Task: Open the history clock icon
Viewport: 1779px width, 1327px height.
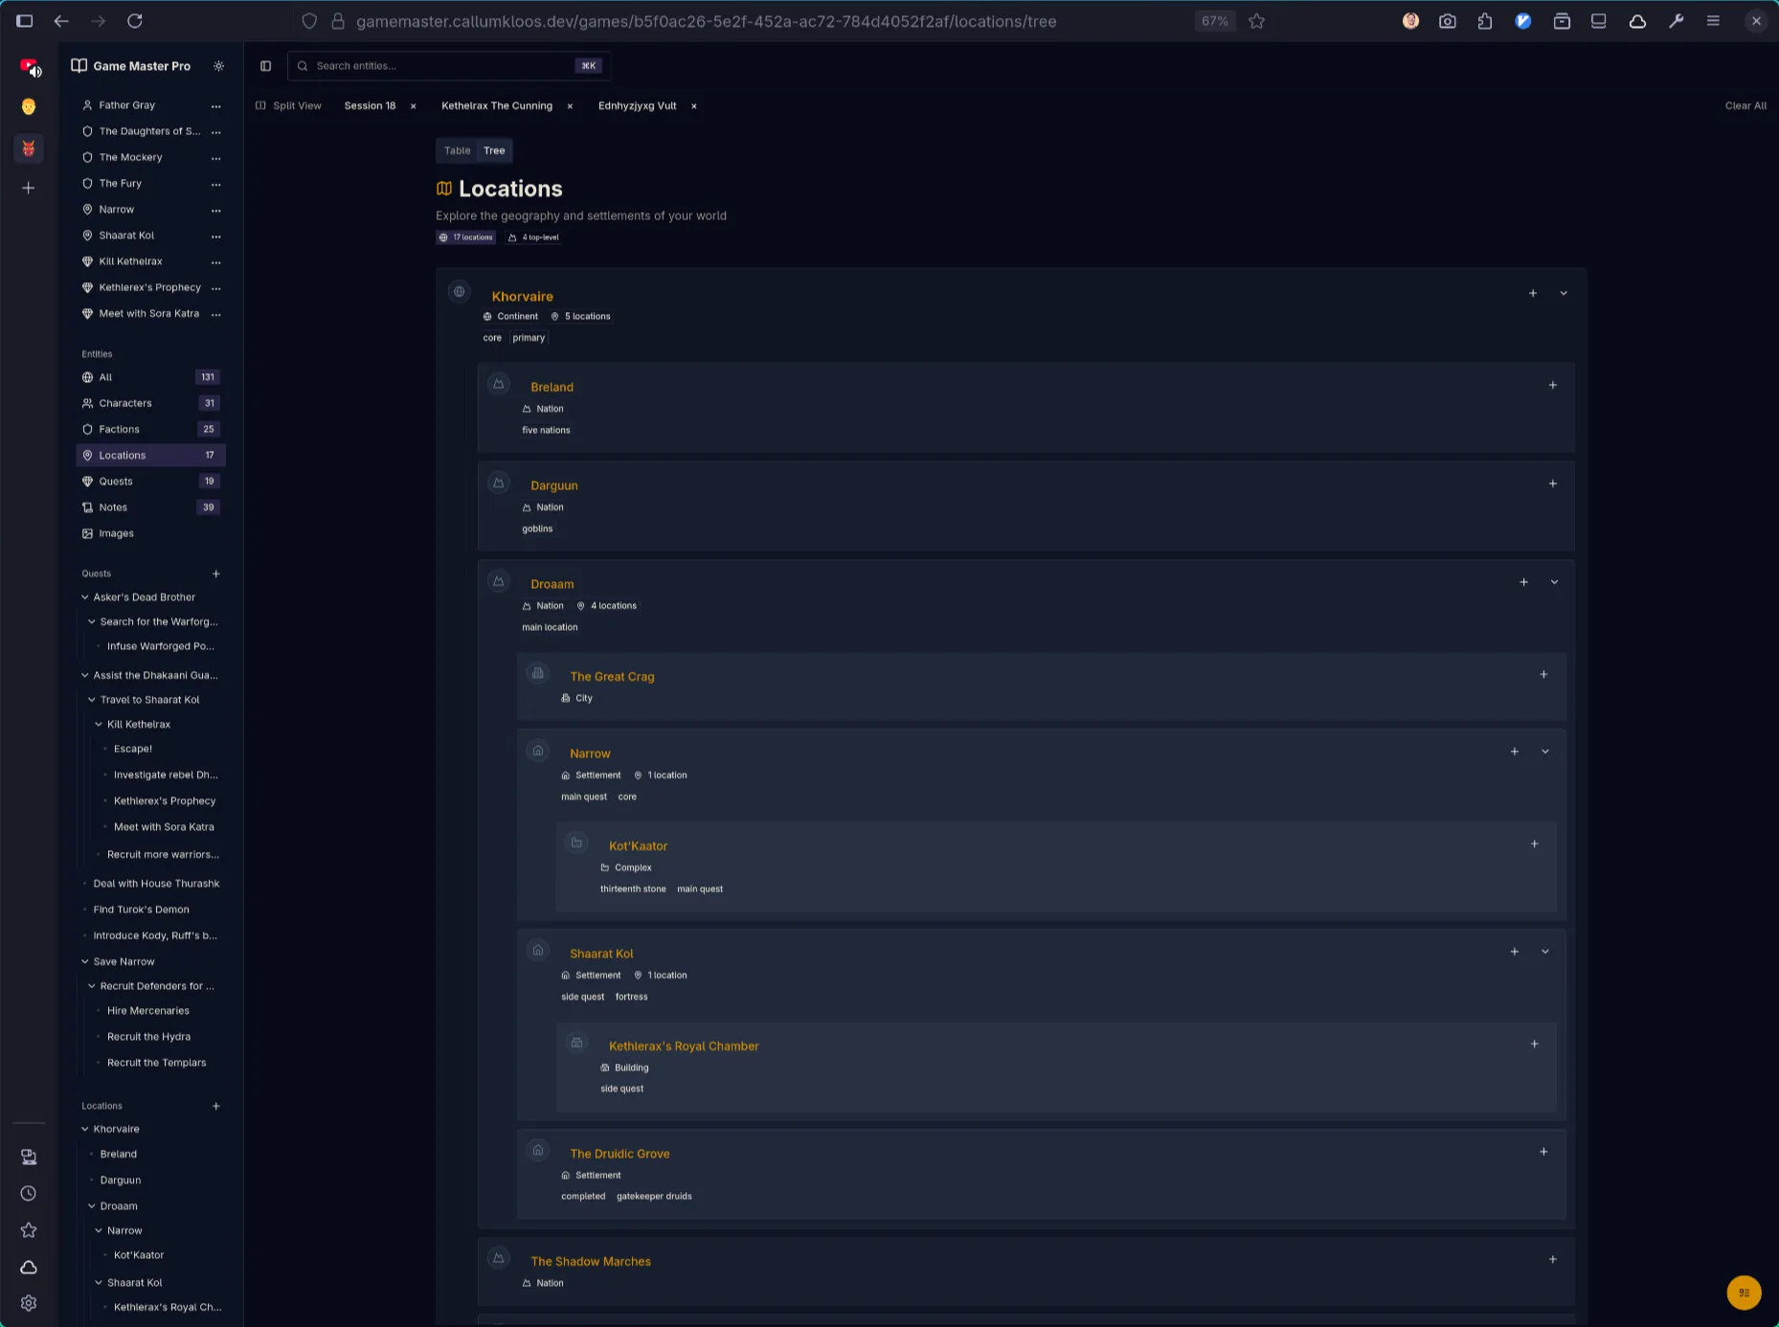Action: pyautogui.click(x=29, y=1194)
